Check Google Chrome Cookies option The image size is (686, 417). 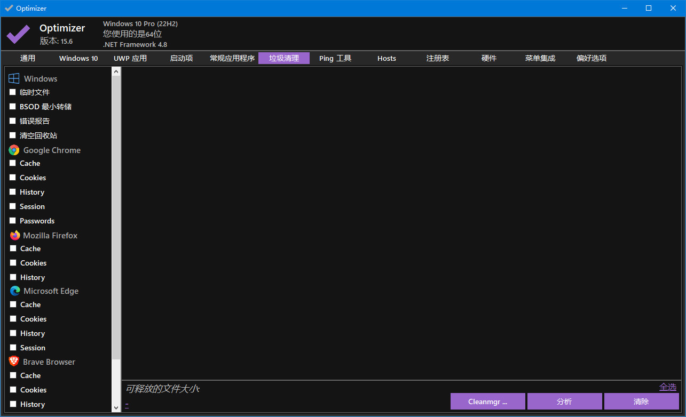click(13, 177)
